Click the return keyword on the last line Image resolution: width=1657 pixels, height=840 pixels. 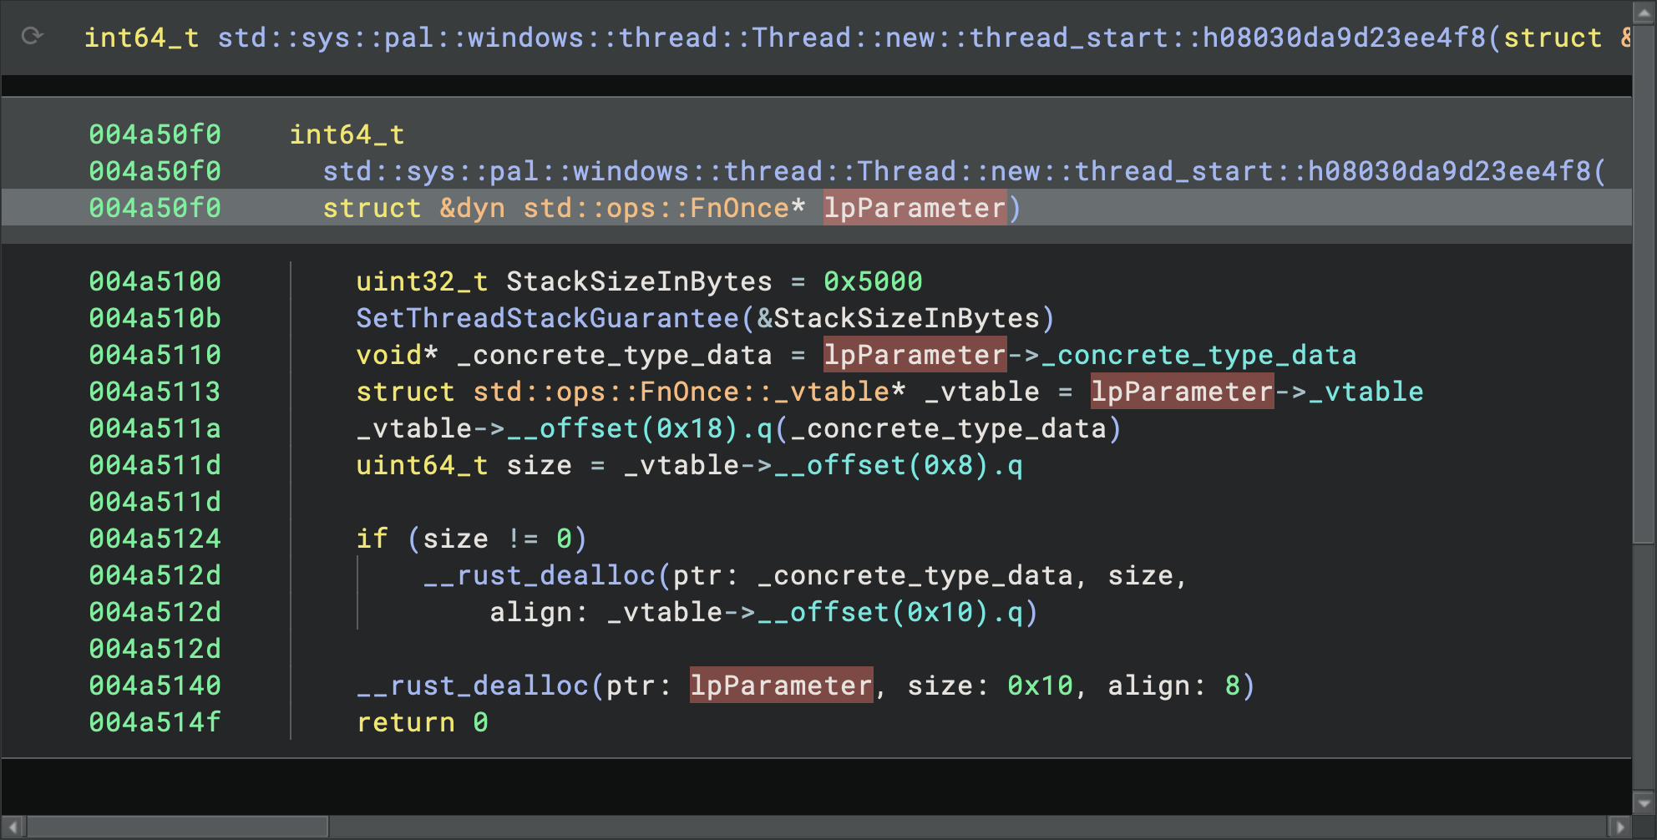[406, 722]
